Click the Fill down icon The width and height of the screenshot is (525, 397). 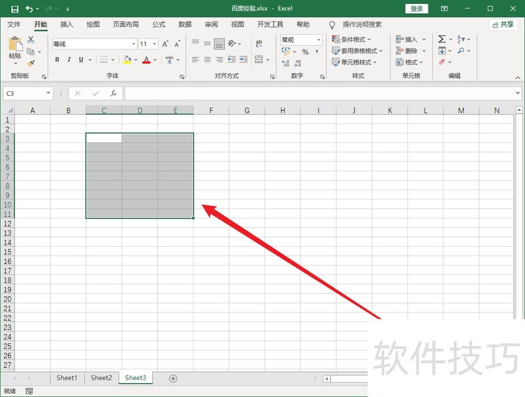[x=442, y=51]
